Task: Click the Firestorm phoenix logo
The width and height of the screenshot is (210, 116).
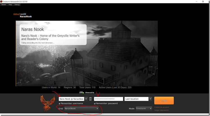Action: point(48,103)
